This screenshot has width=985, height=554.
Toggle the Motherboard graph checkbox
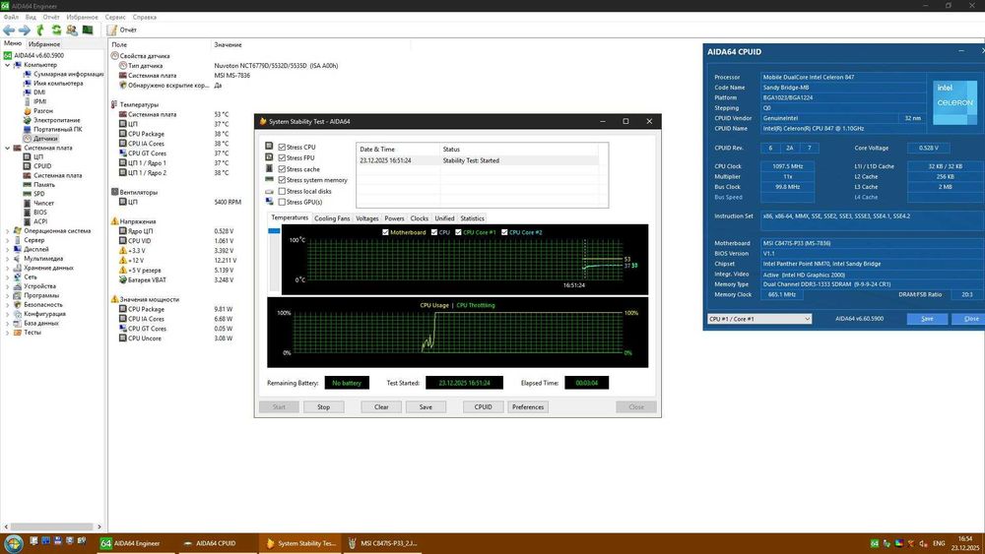tap(386, 232)
